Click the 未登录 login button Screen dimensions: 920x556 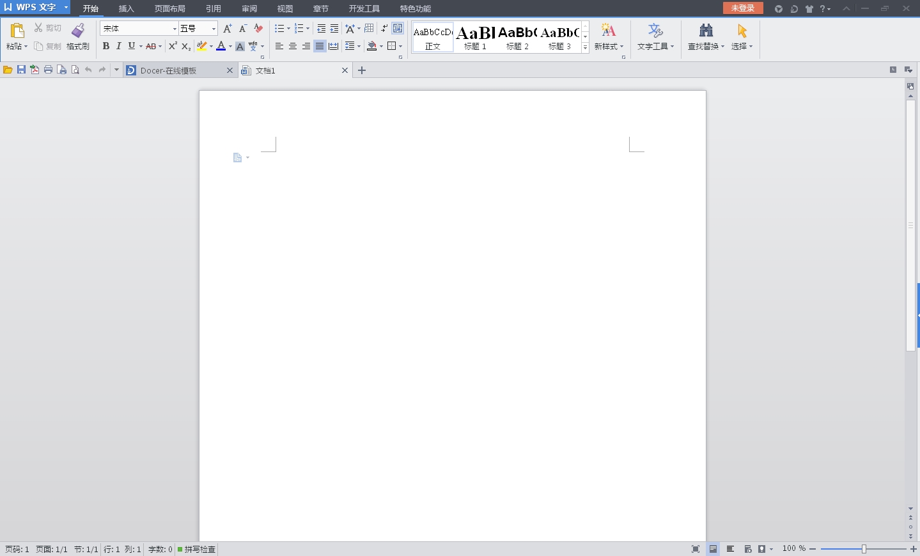click(742, 8)
